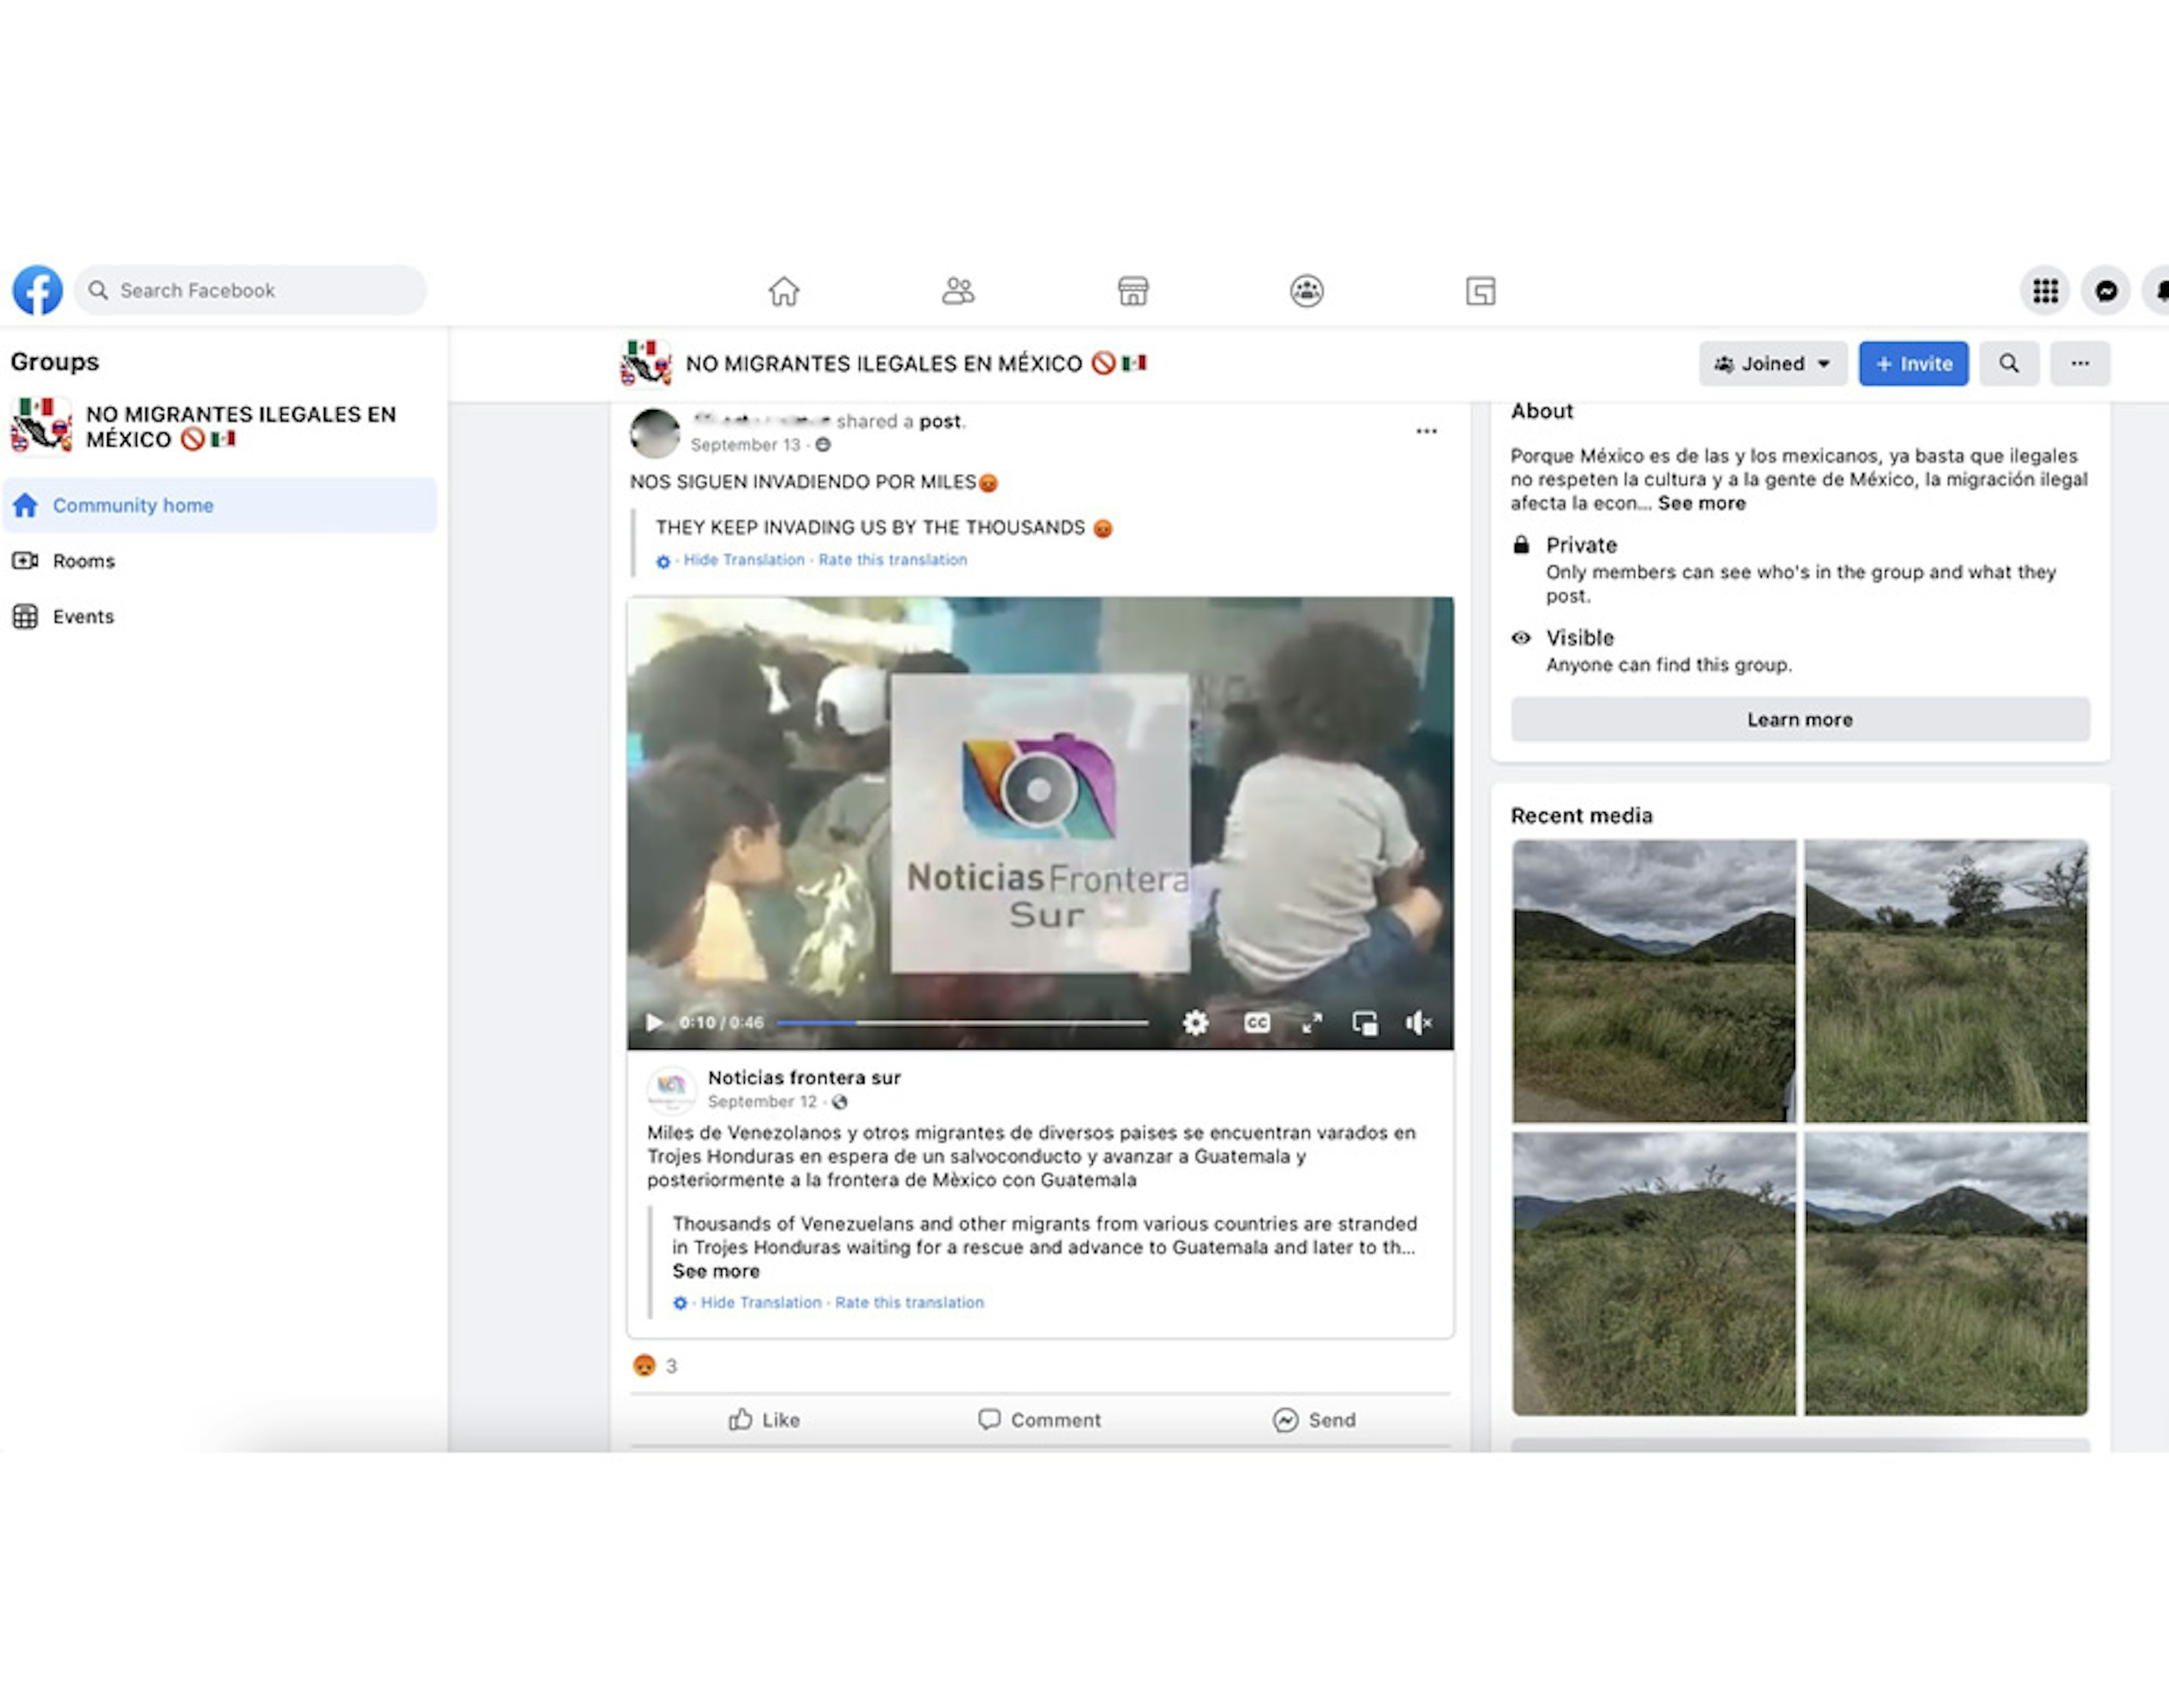Open the top-right recent media photo
The image size is (2169, 1708).
[x=1946, y=981]
